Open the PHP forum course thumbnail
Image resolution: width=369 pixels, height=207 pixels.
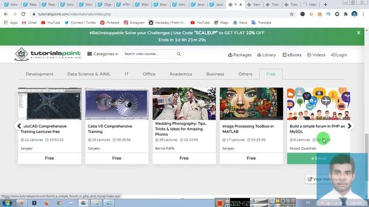click(319, 103)
